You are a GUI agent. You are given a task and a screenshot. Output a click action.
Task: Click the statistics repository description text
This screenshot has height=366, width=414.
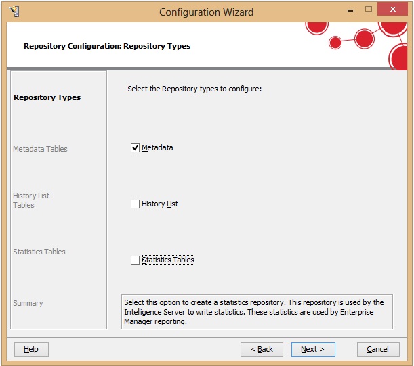coord(253,312)
